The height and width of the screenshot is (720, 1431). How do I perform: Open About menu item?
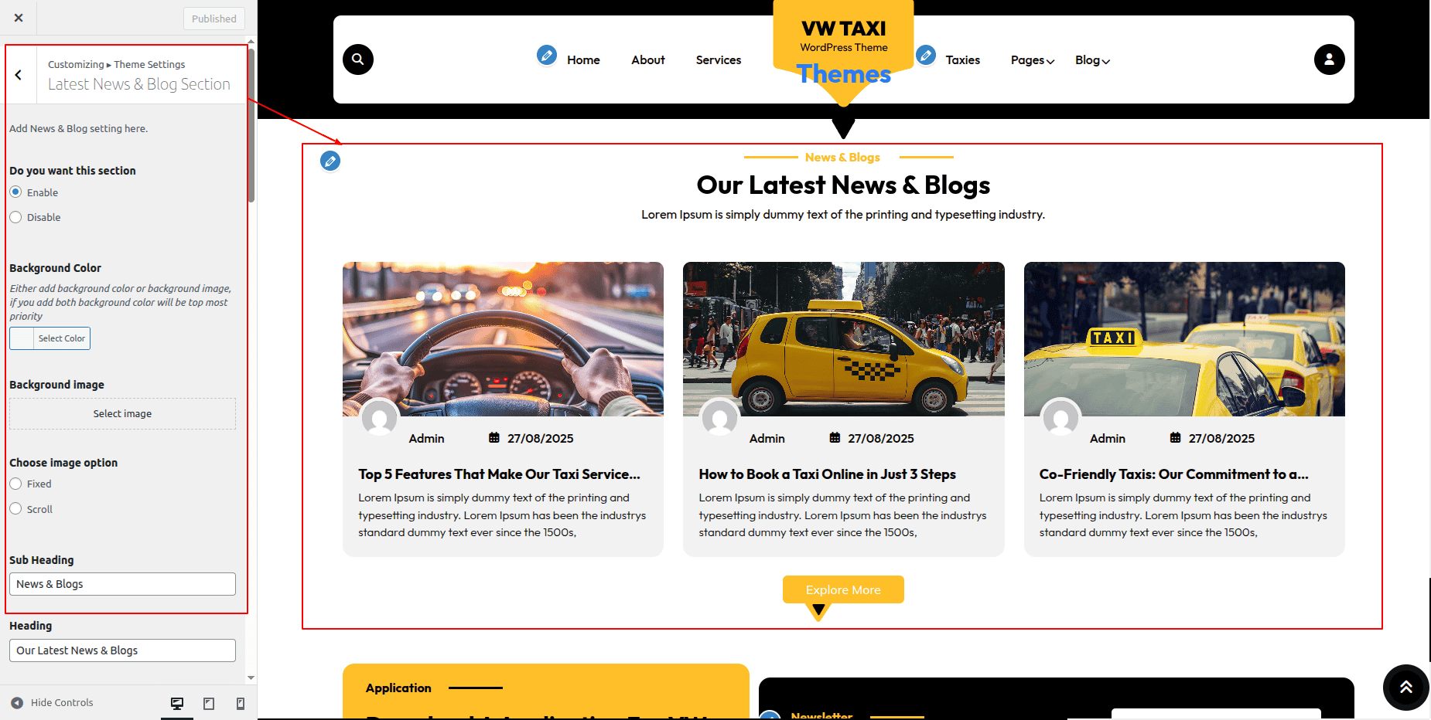(648, 60)
